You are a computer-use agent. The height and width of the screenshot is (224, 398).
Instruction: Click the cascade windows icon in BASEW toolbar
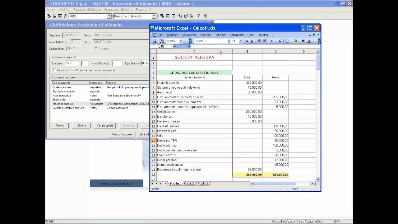tap(162, 16)
